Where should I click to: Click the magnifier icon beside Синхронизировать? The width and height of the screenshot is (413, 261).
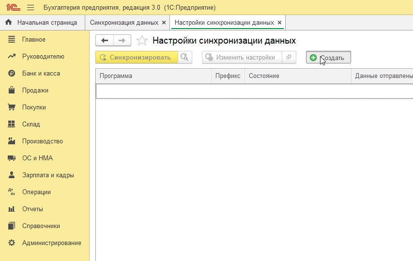click(x=185, y=57)
